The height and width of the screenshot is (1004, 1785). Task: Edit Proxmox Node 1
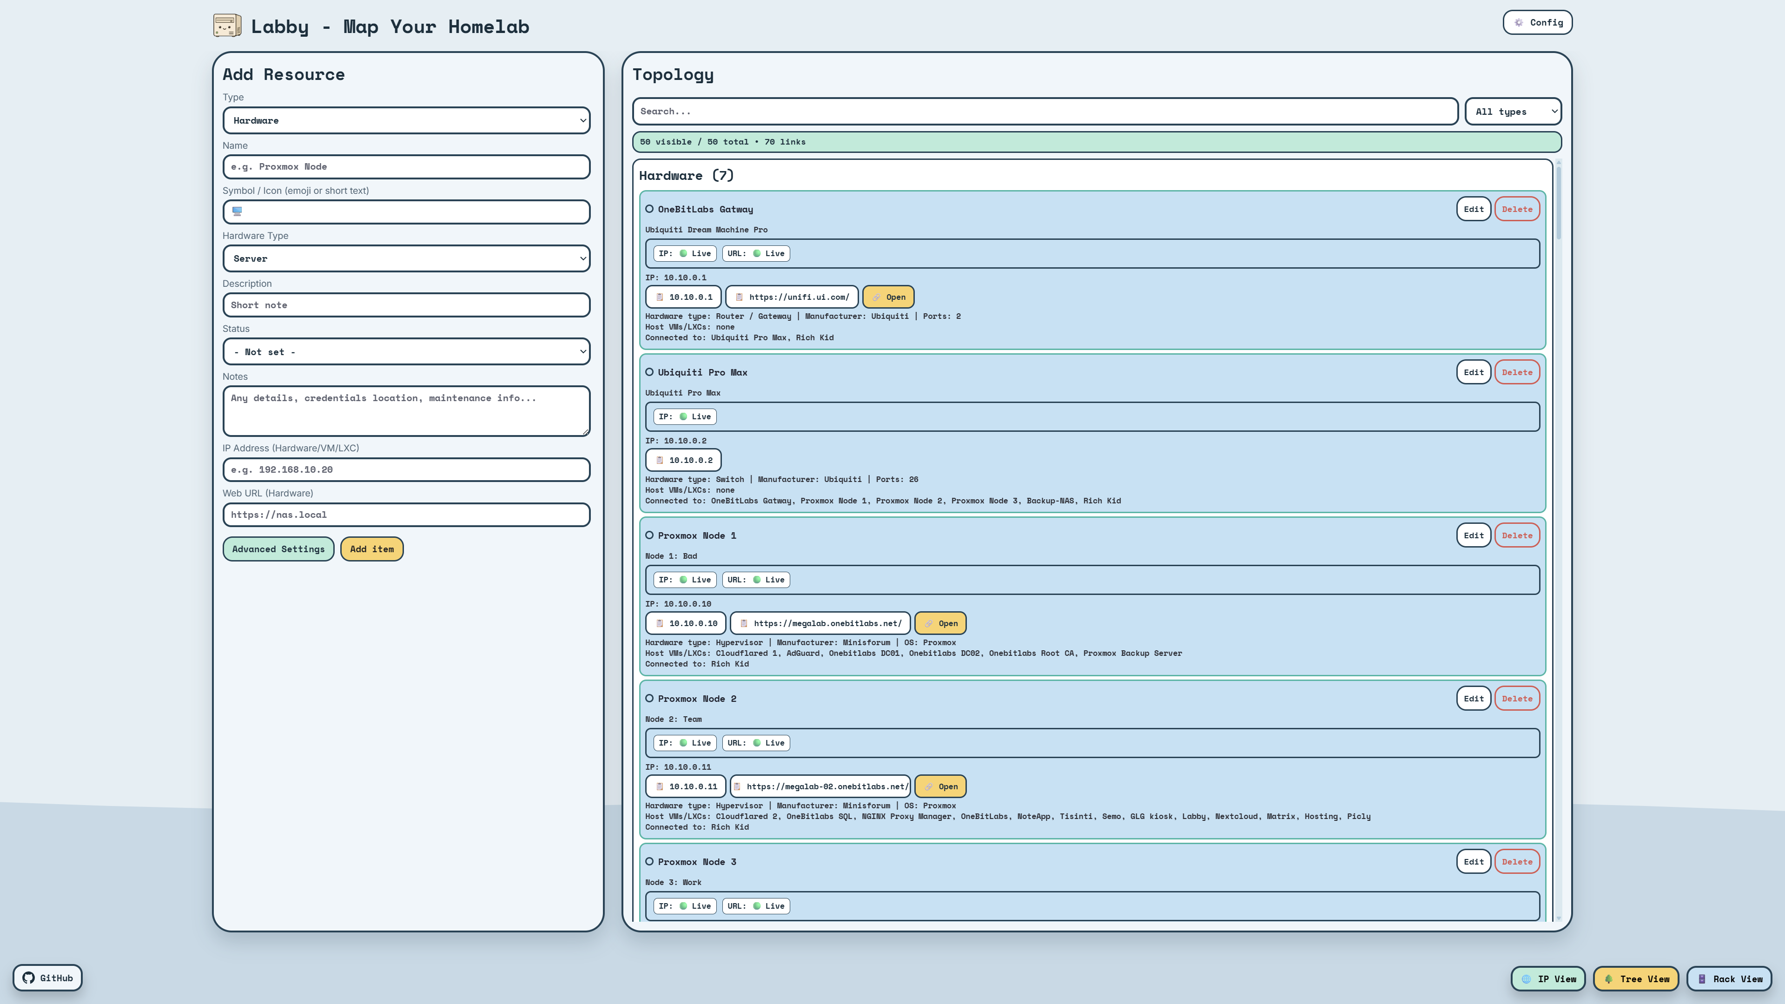[x=1474, y=535]
